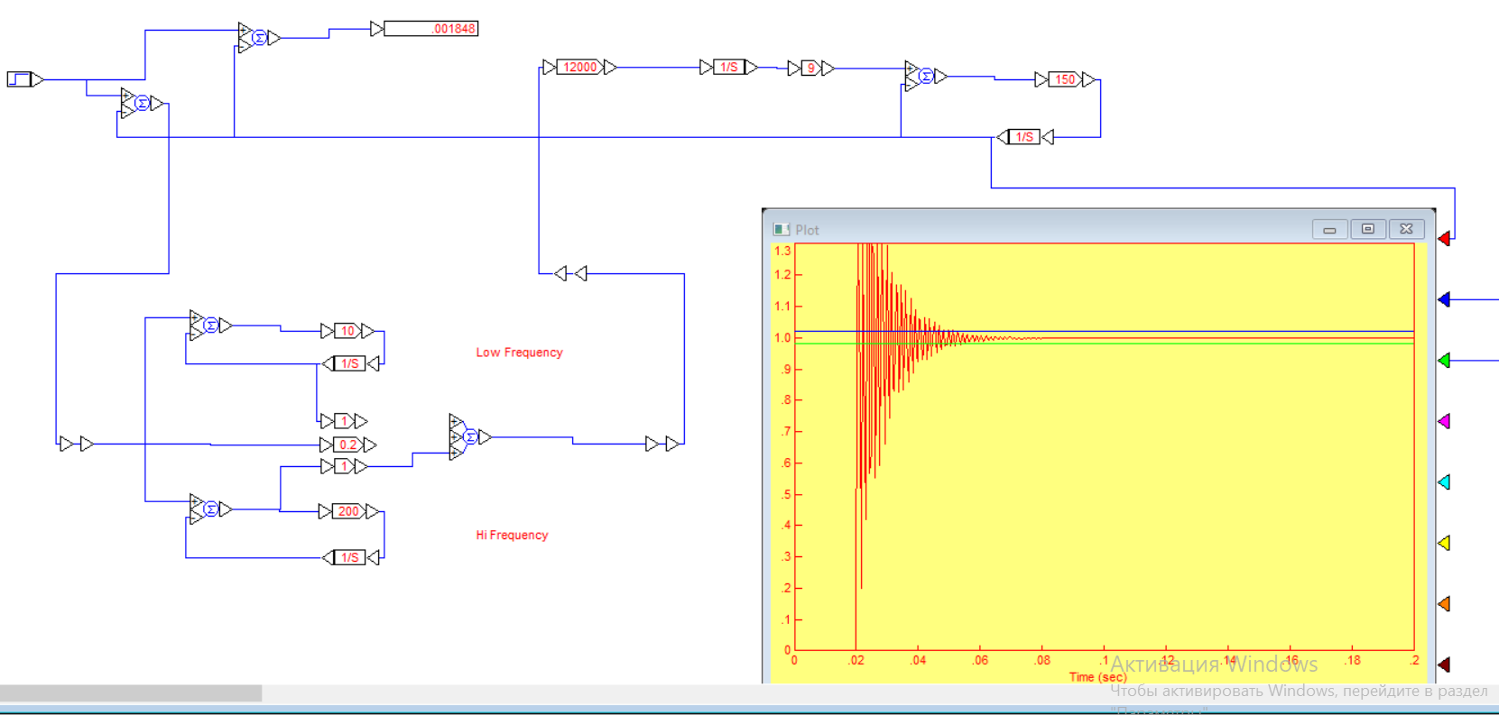Select the gain block labeled 150
The height and width of the screenshot is (715, 1499).
[1065, 79]
